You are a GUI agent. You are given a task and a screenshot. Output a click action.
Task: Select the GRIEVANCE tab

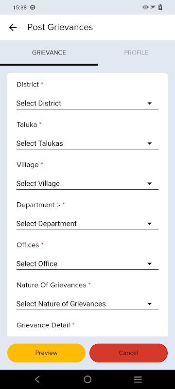(49, 53)
